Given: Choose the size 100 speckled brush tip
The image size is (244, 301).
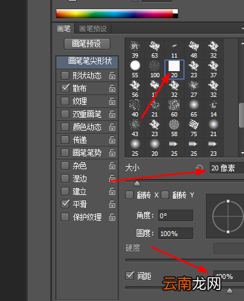Looking at the screenshot, I should coord(154,69).
